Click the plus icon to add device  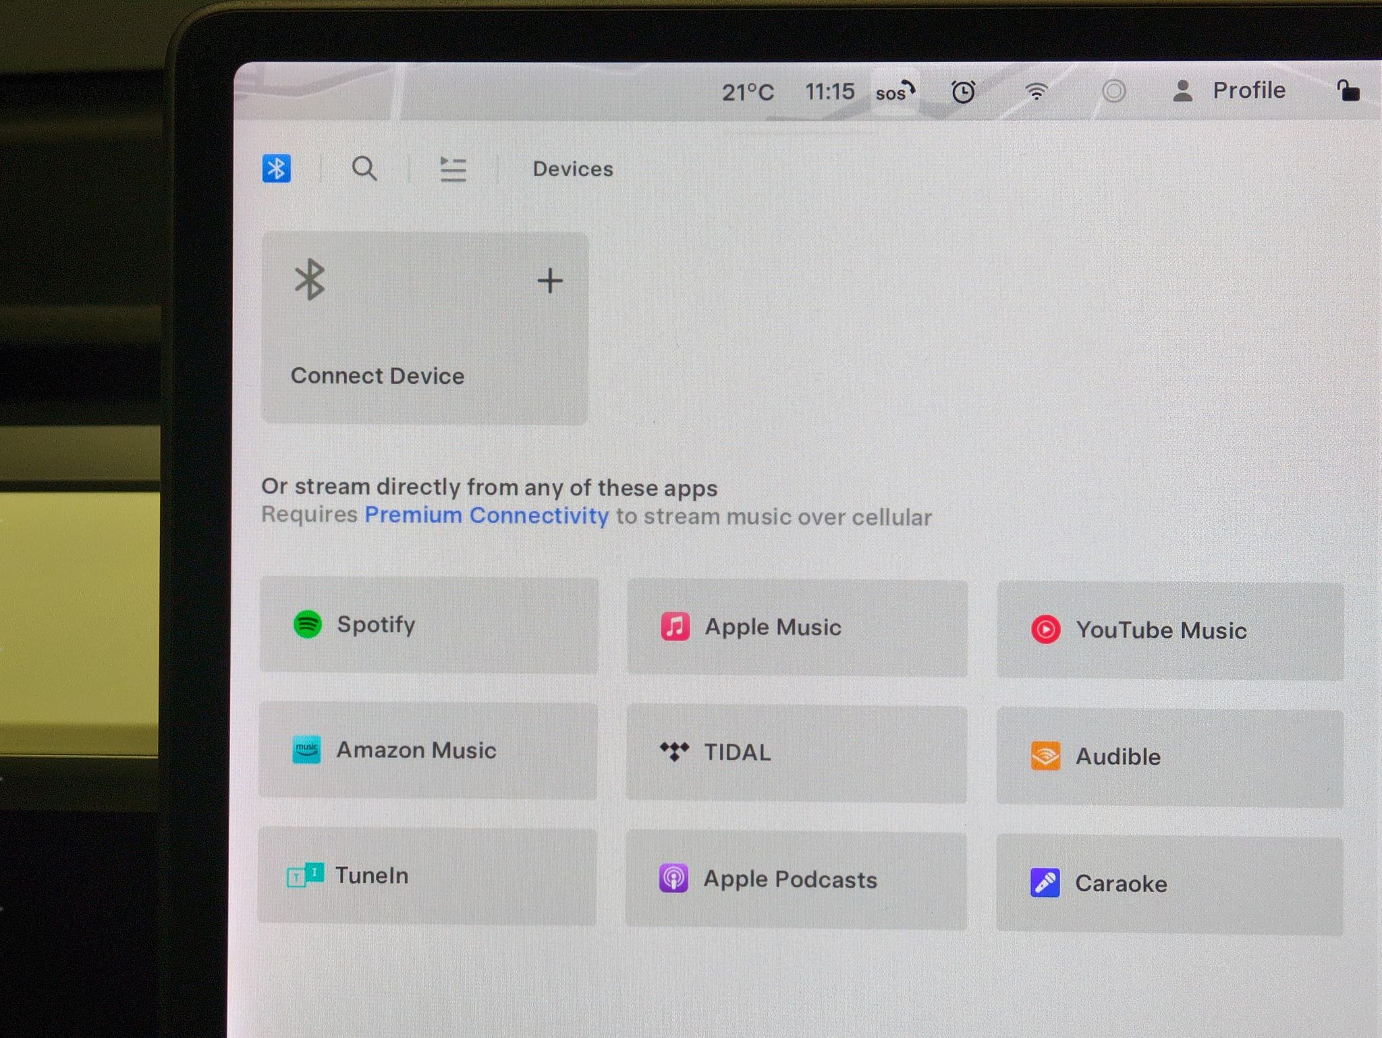click(550, 281)
